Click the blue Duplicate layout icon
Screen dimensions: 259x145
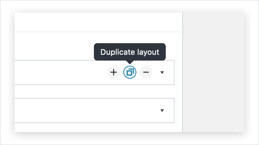tap(130, 72)
